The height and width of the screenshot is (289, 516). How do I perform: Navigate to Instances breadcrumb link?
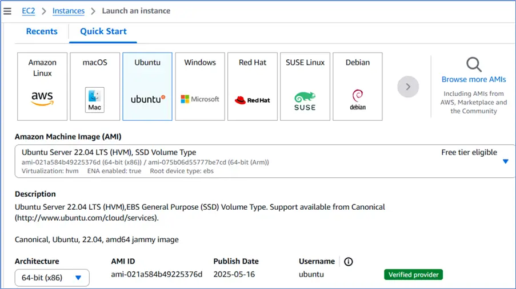click(69, 11)
